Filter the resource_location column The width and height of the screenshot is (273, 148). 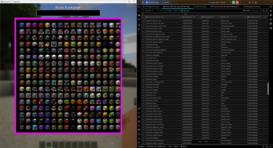point(162,17)
